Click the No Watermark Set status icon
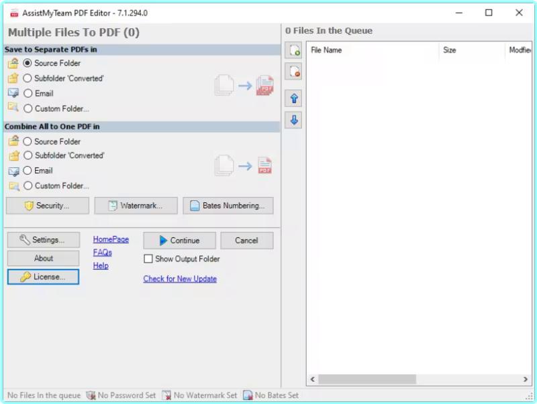This screenshot has width=537, height=404. [x=166, y=395]
